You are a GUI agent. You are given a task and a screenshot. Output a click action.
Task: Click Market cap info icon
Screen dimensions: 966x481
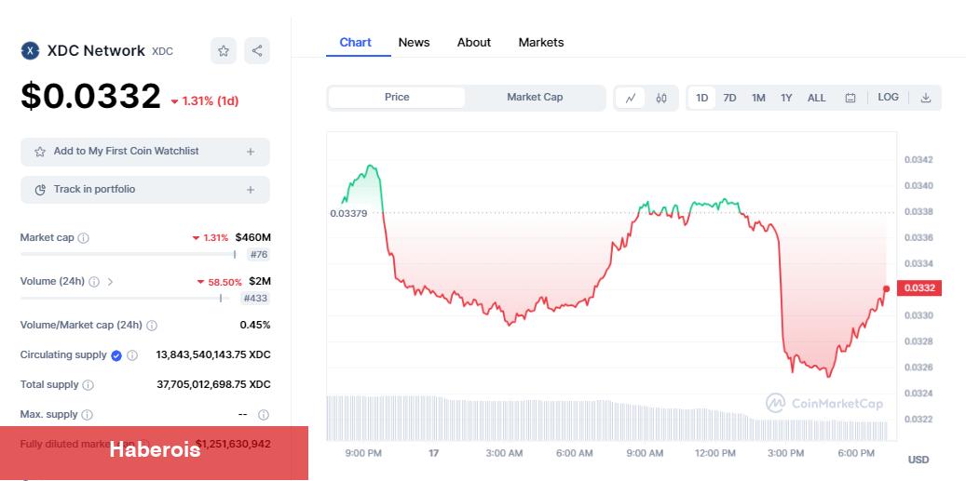point(83,238)
